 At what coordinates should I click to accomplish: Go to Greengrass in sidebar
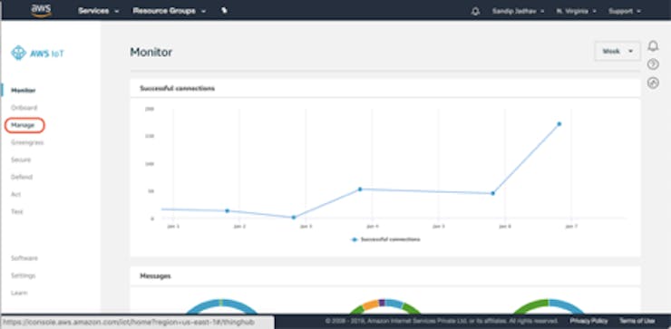click(x=27, y=142)
